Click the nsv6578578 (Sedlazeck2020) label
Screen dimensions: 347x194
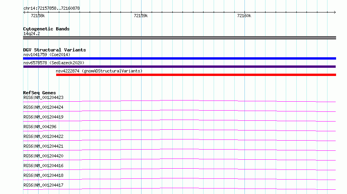[x=54, y=63]
